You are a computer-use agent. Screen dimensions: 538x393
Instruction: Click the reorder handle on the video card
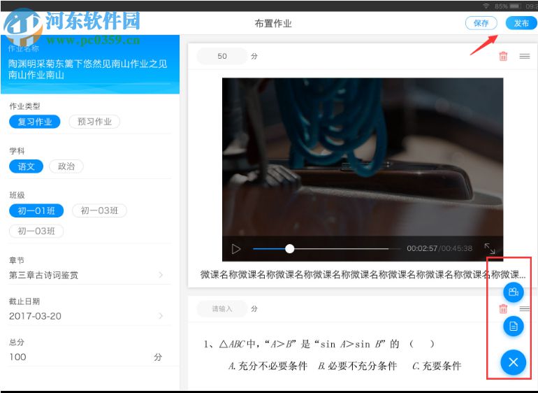pyautogui.click(x=525, y=56)
